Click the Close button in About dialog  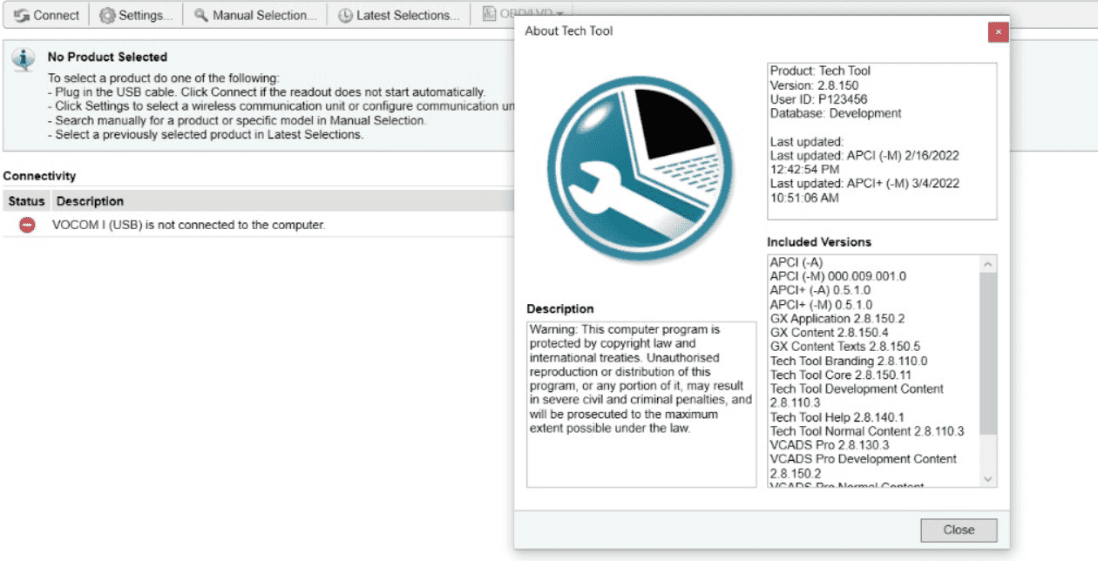point(959,530)
